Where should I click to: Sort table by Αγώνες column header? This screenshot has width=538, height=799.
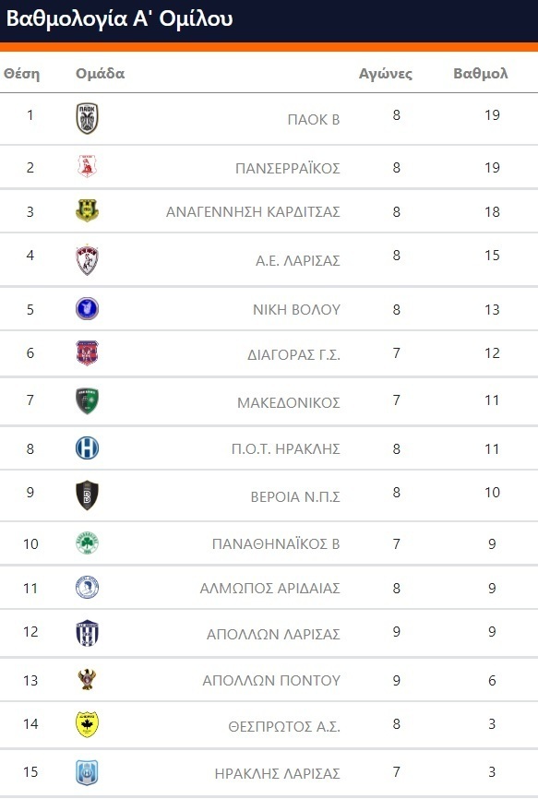pyautogui.click(x=386, y=74)
